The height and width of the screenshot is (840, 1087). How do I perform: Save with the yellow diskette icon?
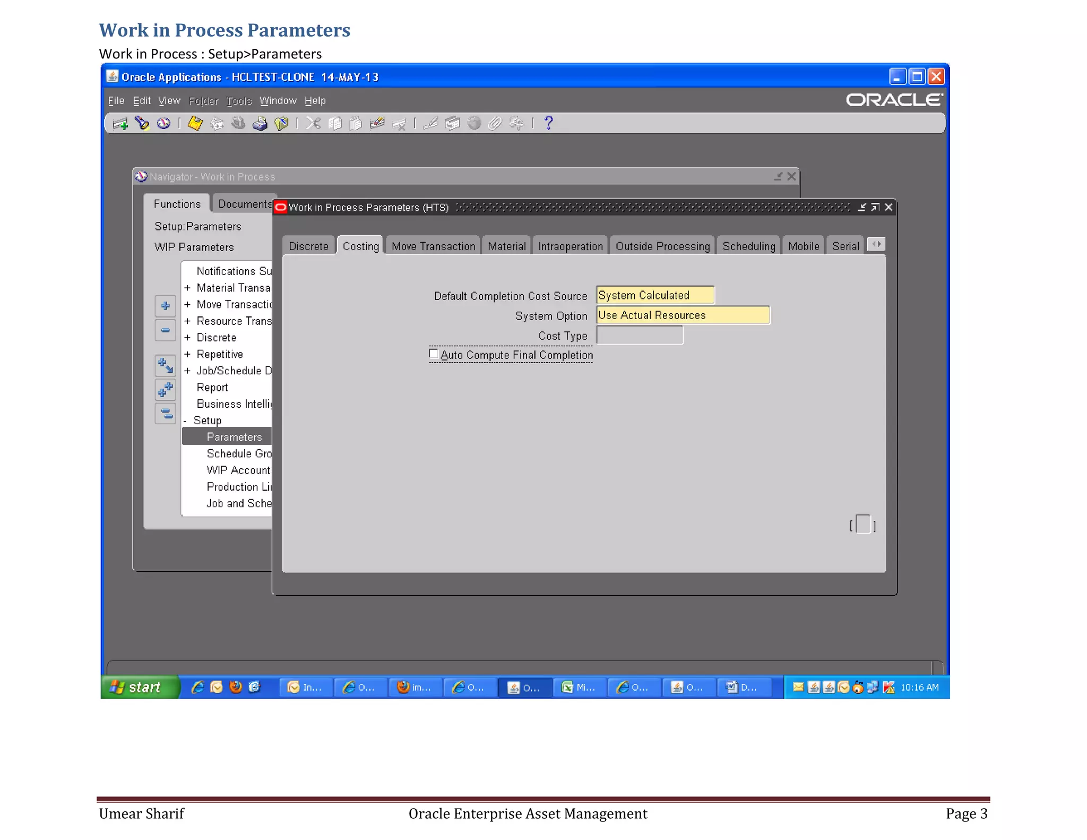195,124
